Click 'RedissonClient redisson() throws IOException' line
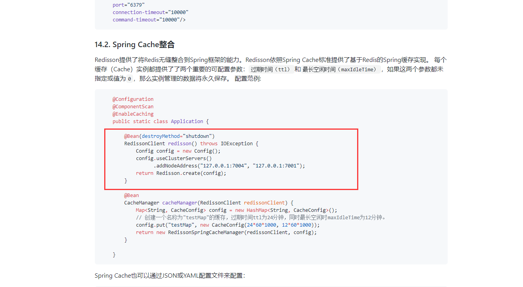This screenshot has width=523, height=287. pyautogui.click(x=191, y=143)
